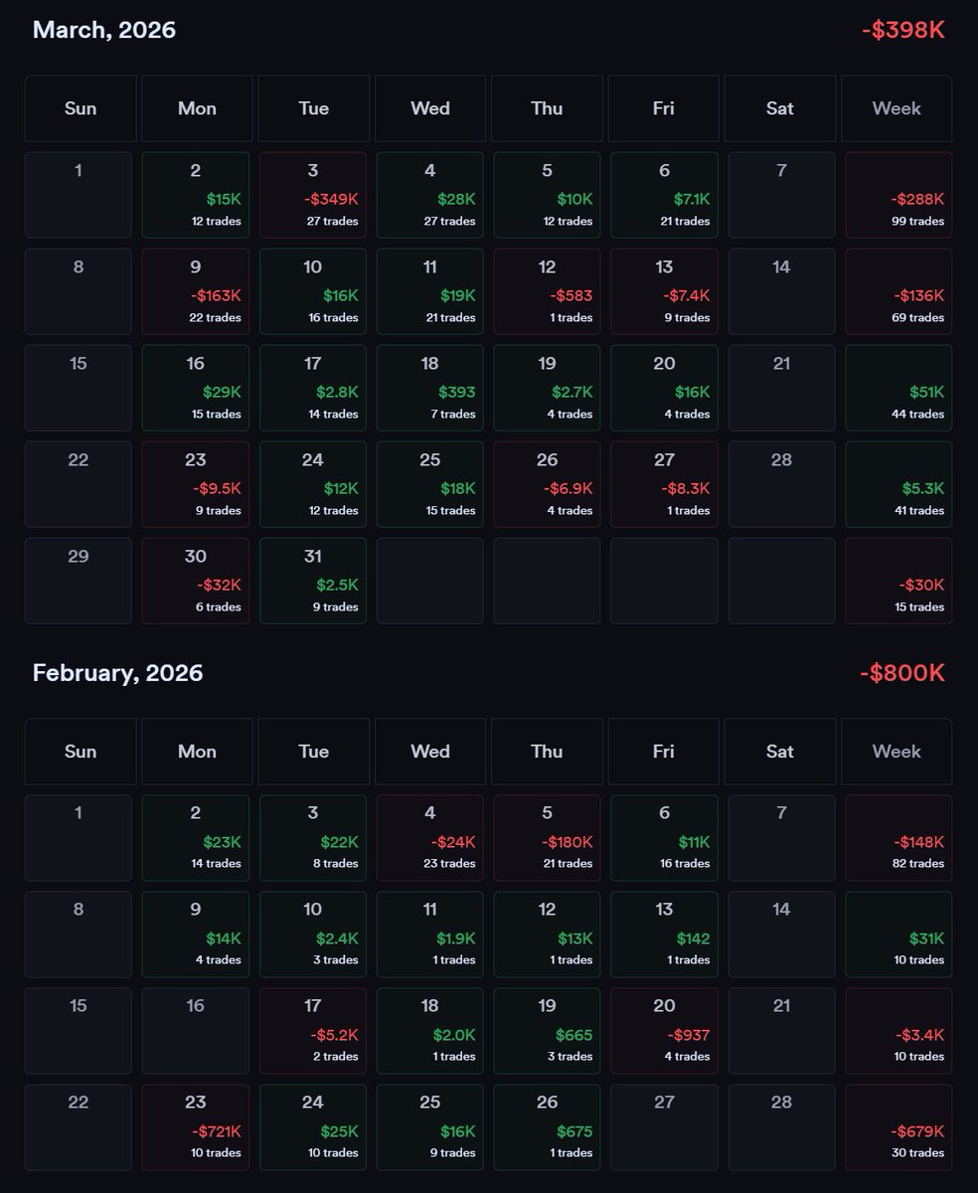
Task: Open March 30 cell showing -$32K
Action: point(196,581)
